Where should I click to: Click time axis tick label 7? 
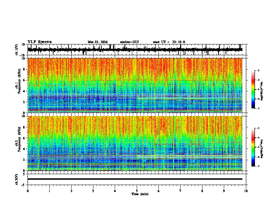[x=180, y=191]
